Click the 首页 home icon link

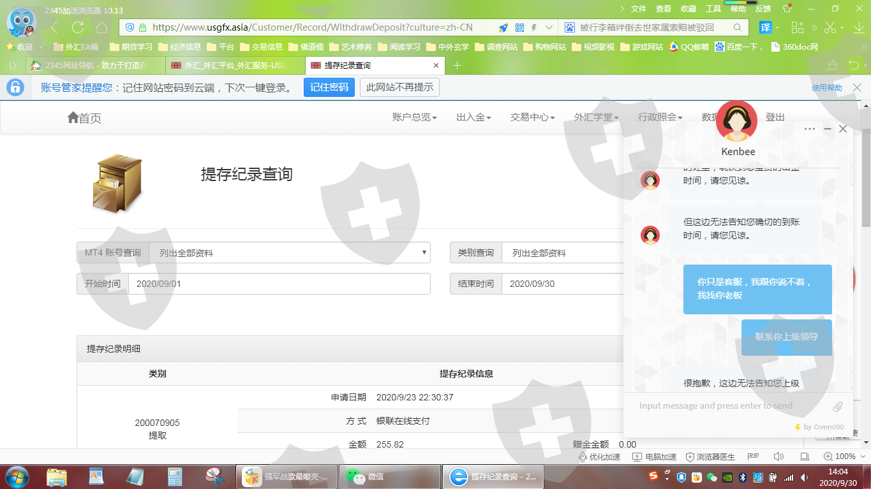pos(84,118)
